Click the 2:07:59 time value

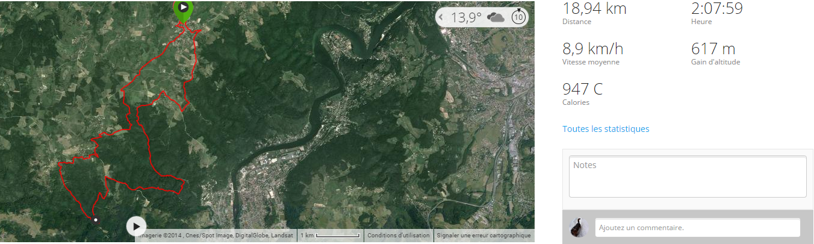pos(717,8)
